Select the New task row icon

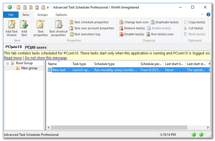point(49,70)
